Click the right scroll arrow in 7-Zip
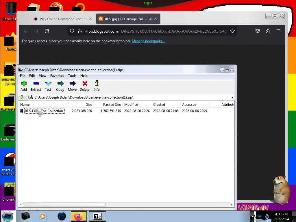296x222 pixels. (x=232, y=204)
